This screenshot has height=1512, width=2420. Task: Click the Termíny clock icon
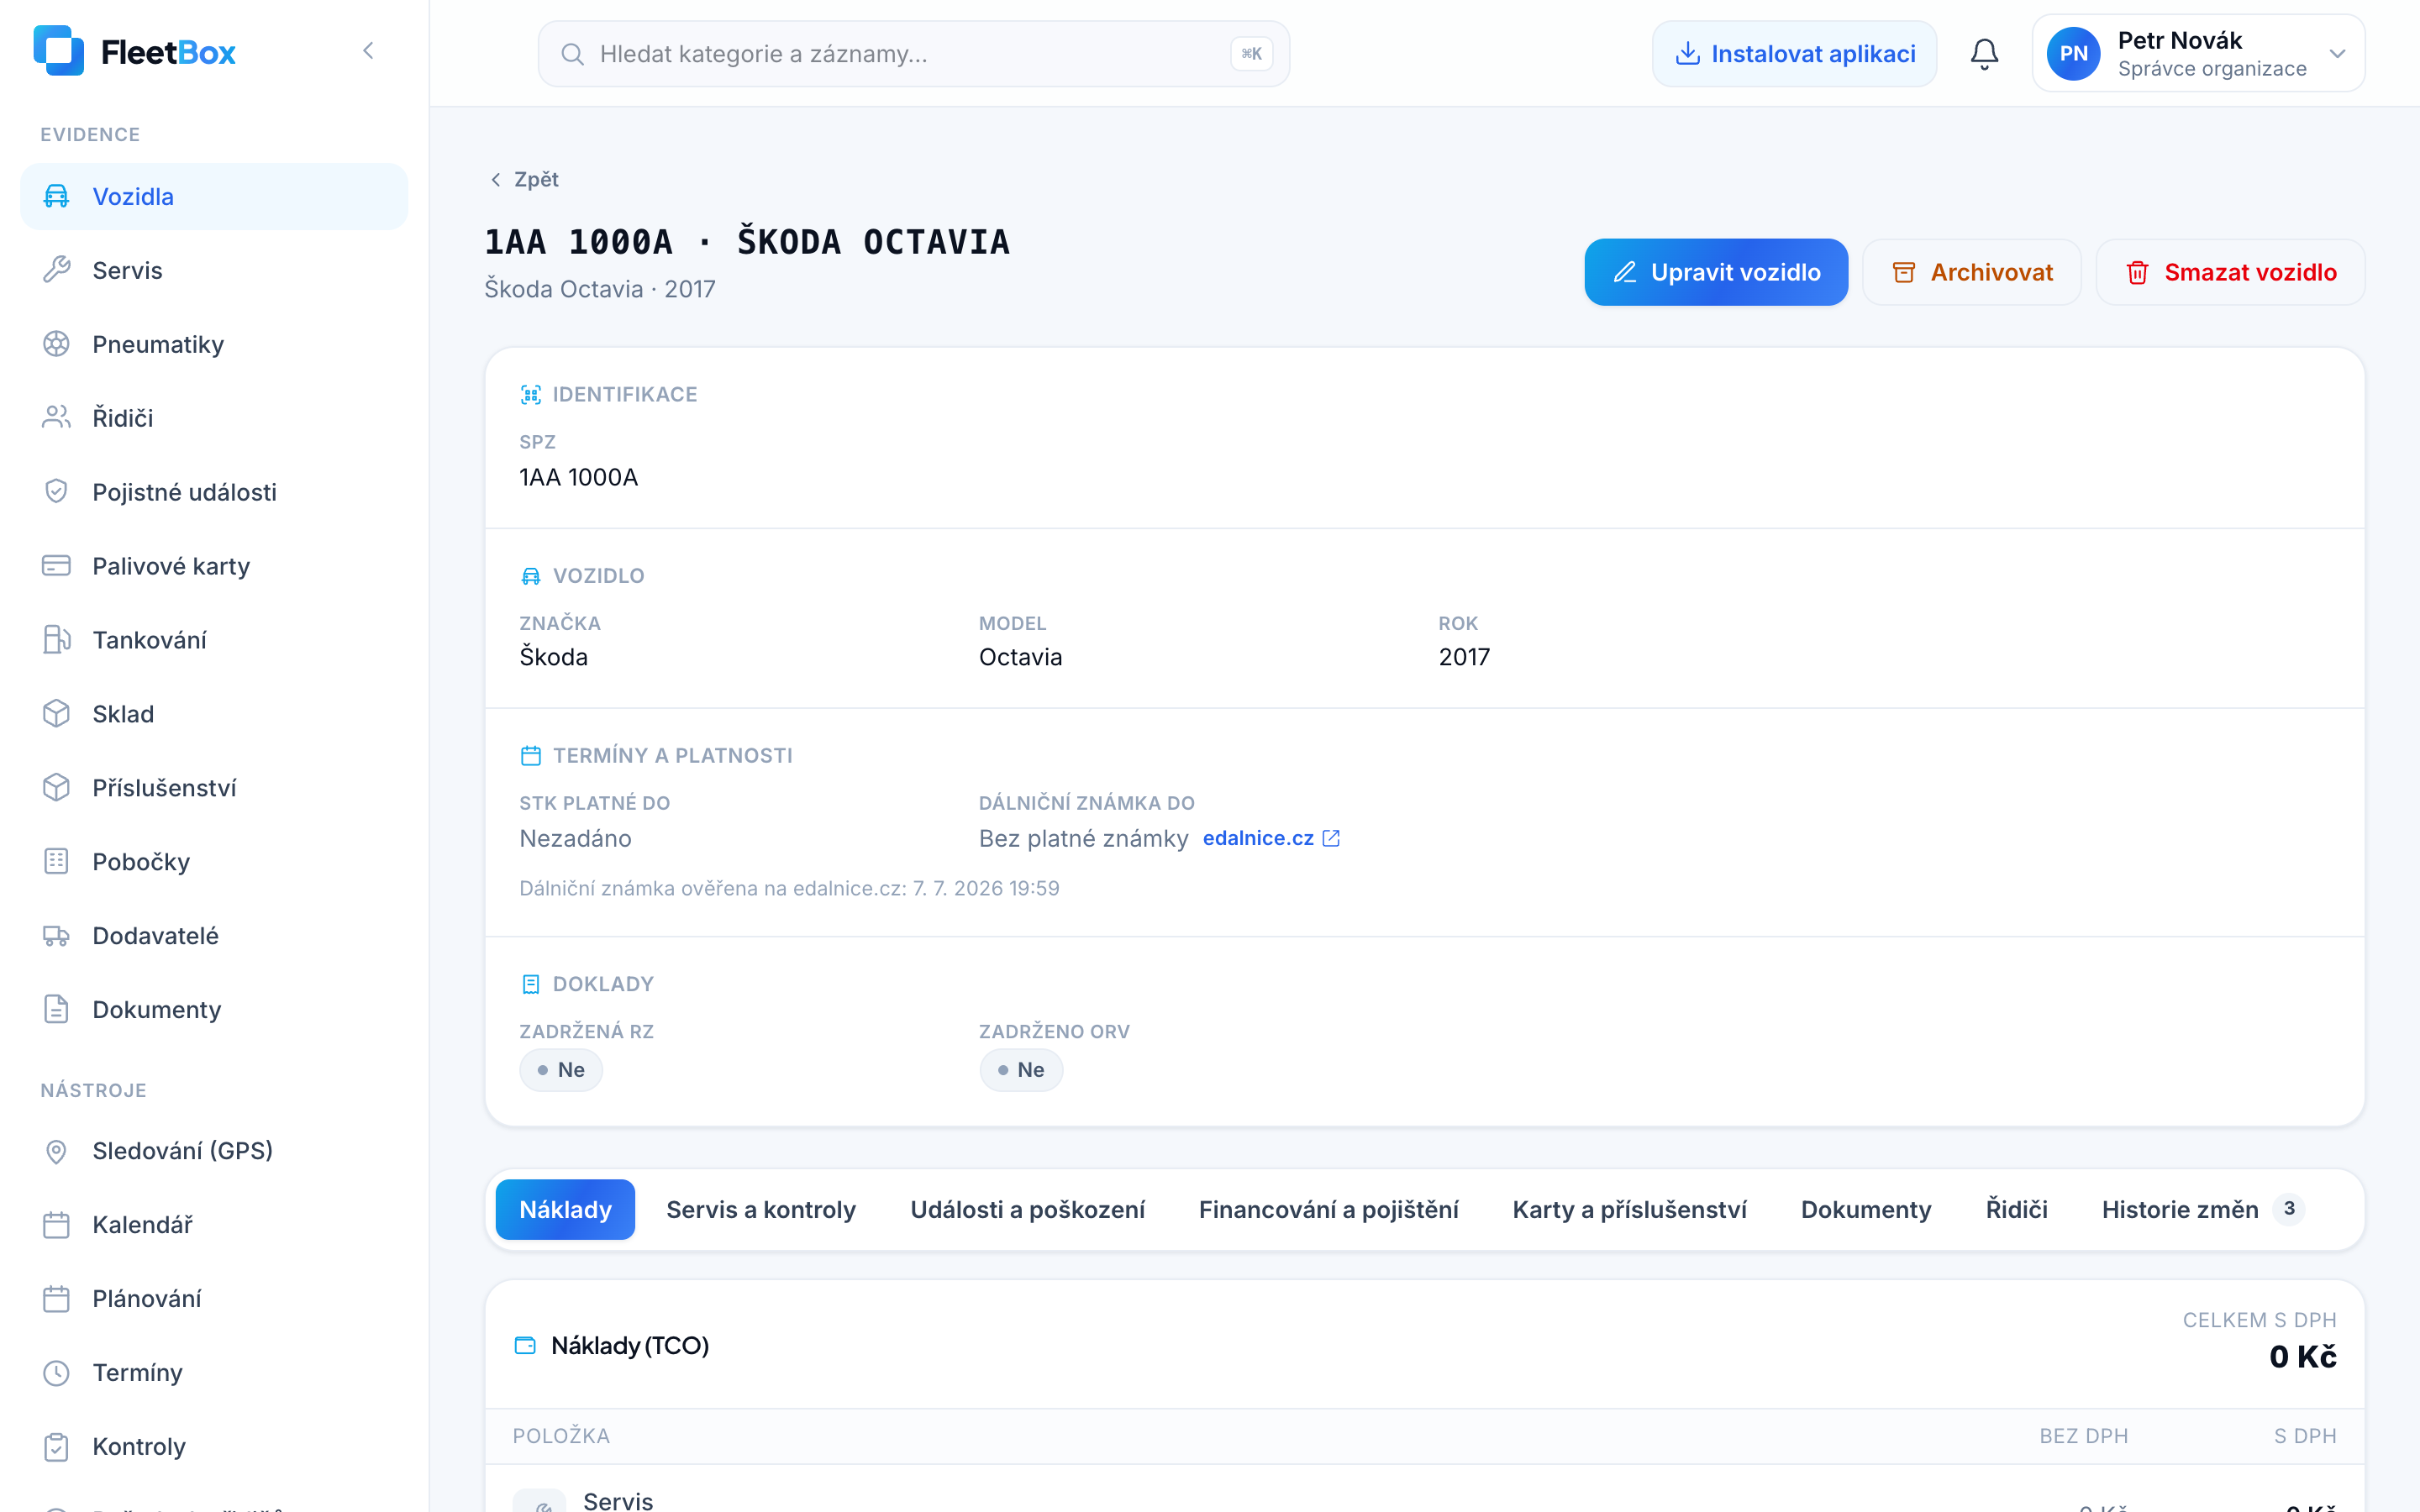57,1373
